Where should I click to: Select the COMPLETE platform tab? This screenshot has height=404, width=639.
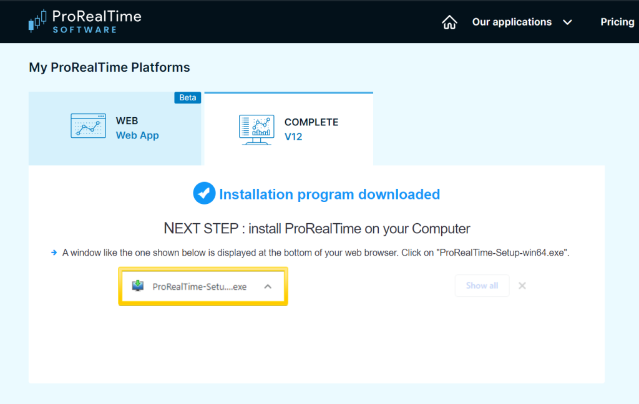[x=288, y=129]
